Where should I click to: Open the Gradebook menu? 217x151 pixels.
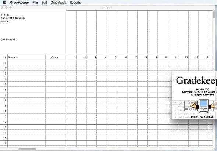[58, 3]
